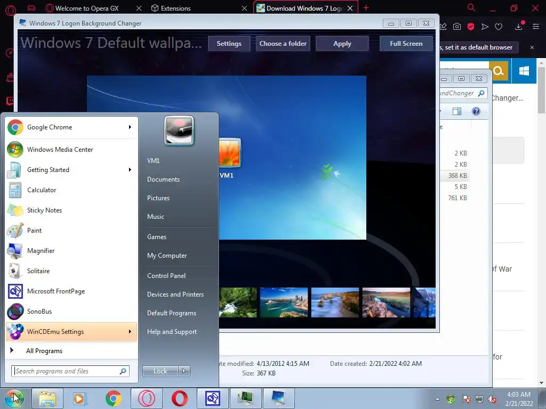Select the Sydney harbour wallpaper thumbnail

pos(284,302)
